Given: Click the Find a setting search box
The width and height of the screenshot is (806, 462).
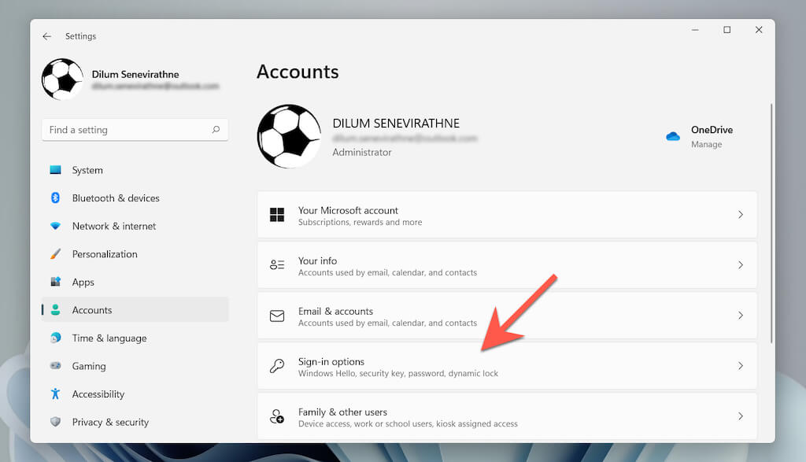Looking at the screenshot, I should pos(135,130).
